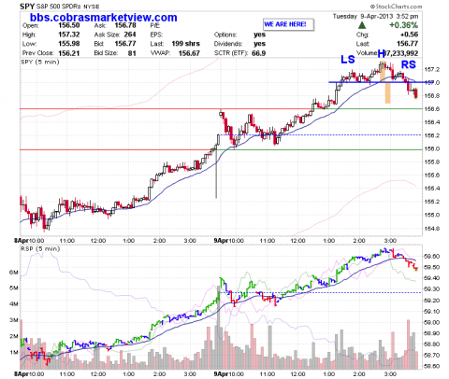Click the 59.60 RSP axis label
The width and height of the screenshot is (449, 379).
432,257
